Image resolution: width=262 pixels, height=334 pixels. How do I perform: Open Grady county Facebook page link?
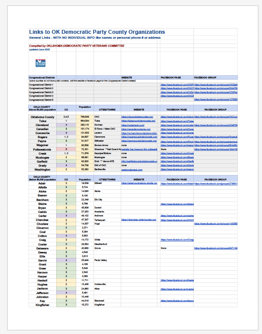pos(177,166)
